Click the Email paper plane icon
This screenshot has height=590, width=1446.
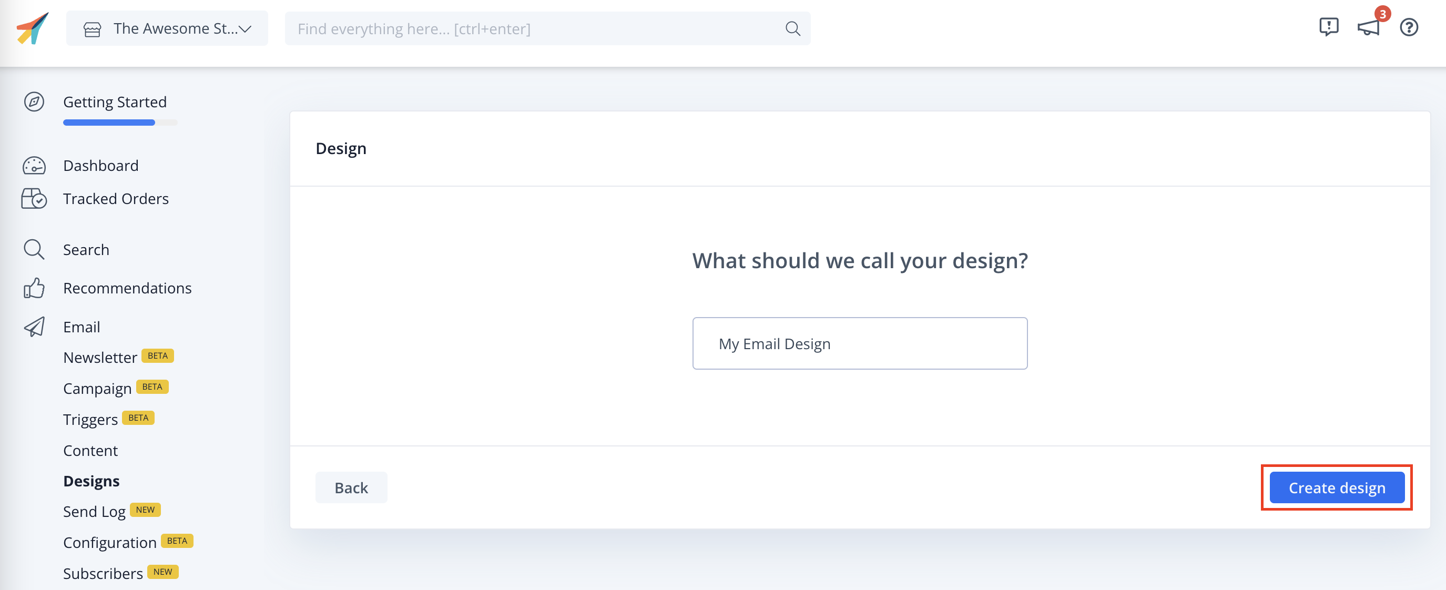(34, 327)
